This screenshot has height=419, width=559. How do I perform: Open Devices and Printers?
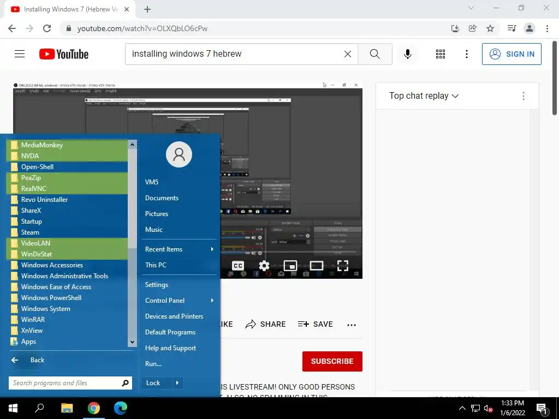[179, 316]
